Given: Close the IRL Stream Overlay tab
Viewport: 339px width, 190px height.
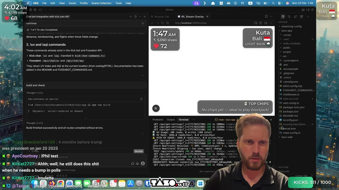Looking at the screenshot, I should [x=207, y=17].
